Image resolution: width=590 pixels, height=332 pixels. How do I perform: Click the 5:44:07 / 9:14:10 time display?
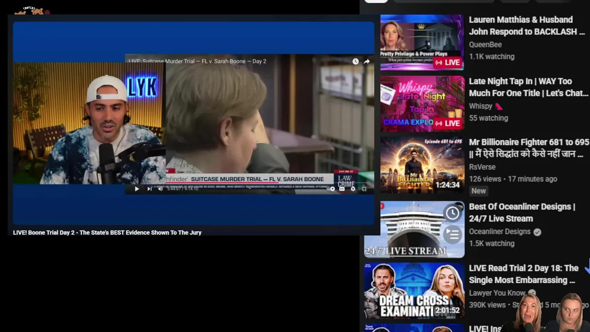(x=183, y=189)
